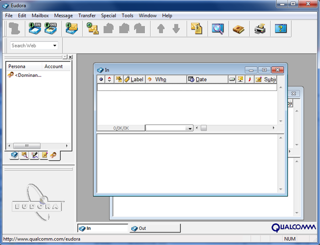Sort messages by the Label column
Viewport: 320px width, 245px height.
pos(134,79)
